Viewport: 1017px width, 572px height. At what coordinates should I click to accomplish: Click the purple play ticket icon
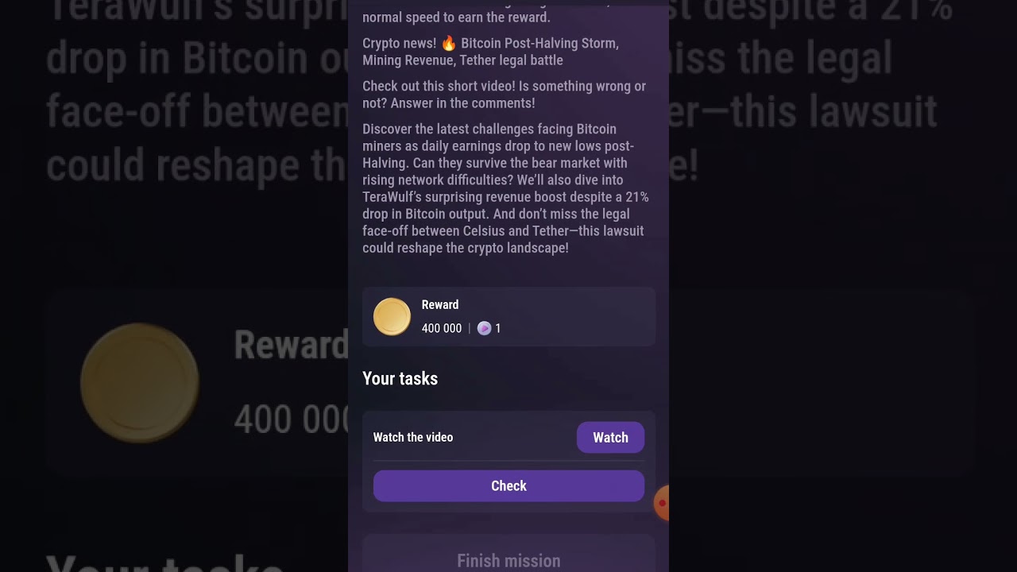click(x=484, y=328)
